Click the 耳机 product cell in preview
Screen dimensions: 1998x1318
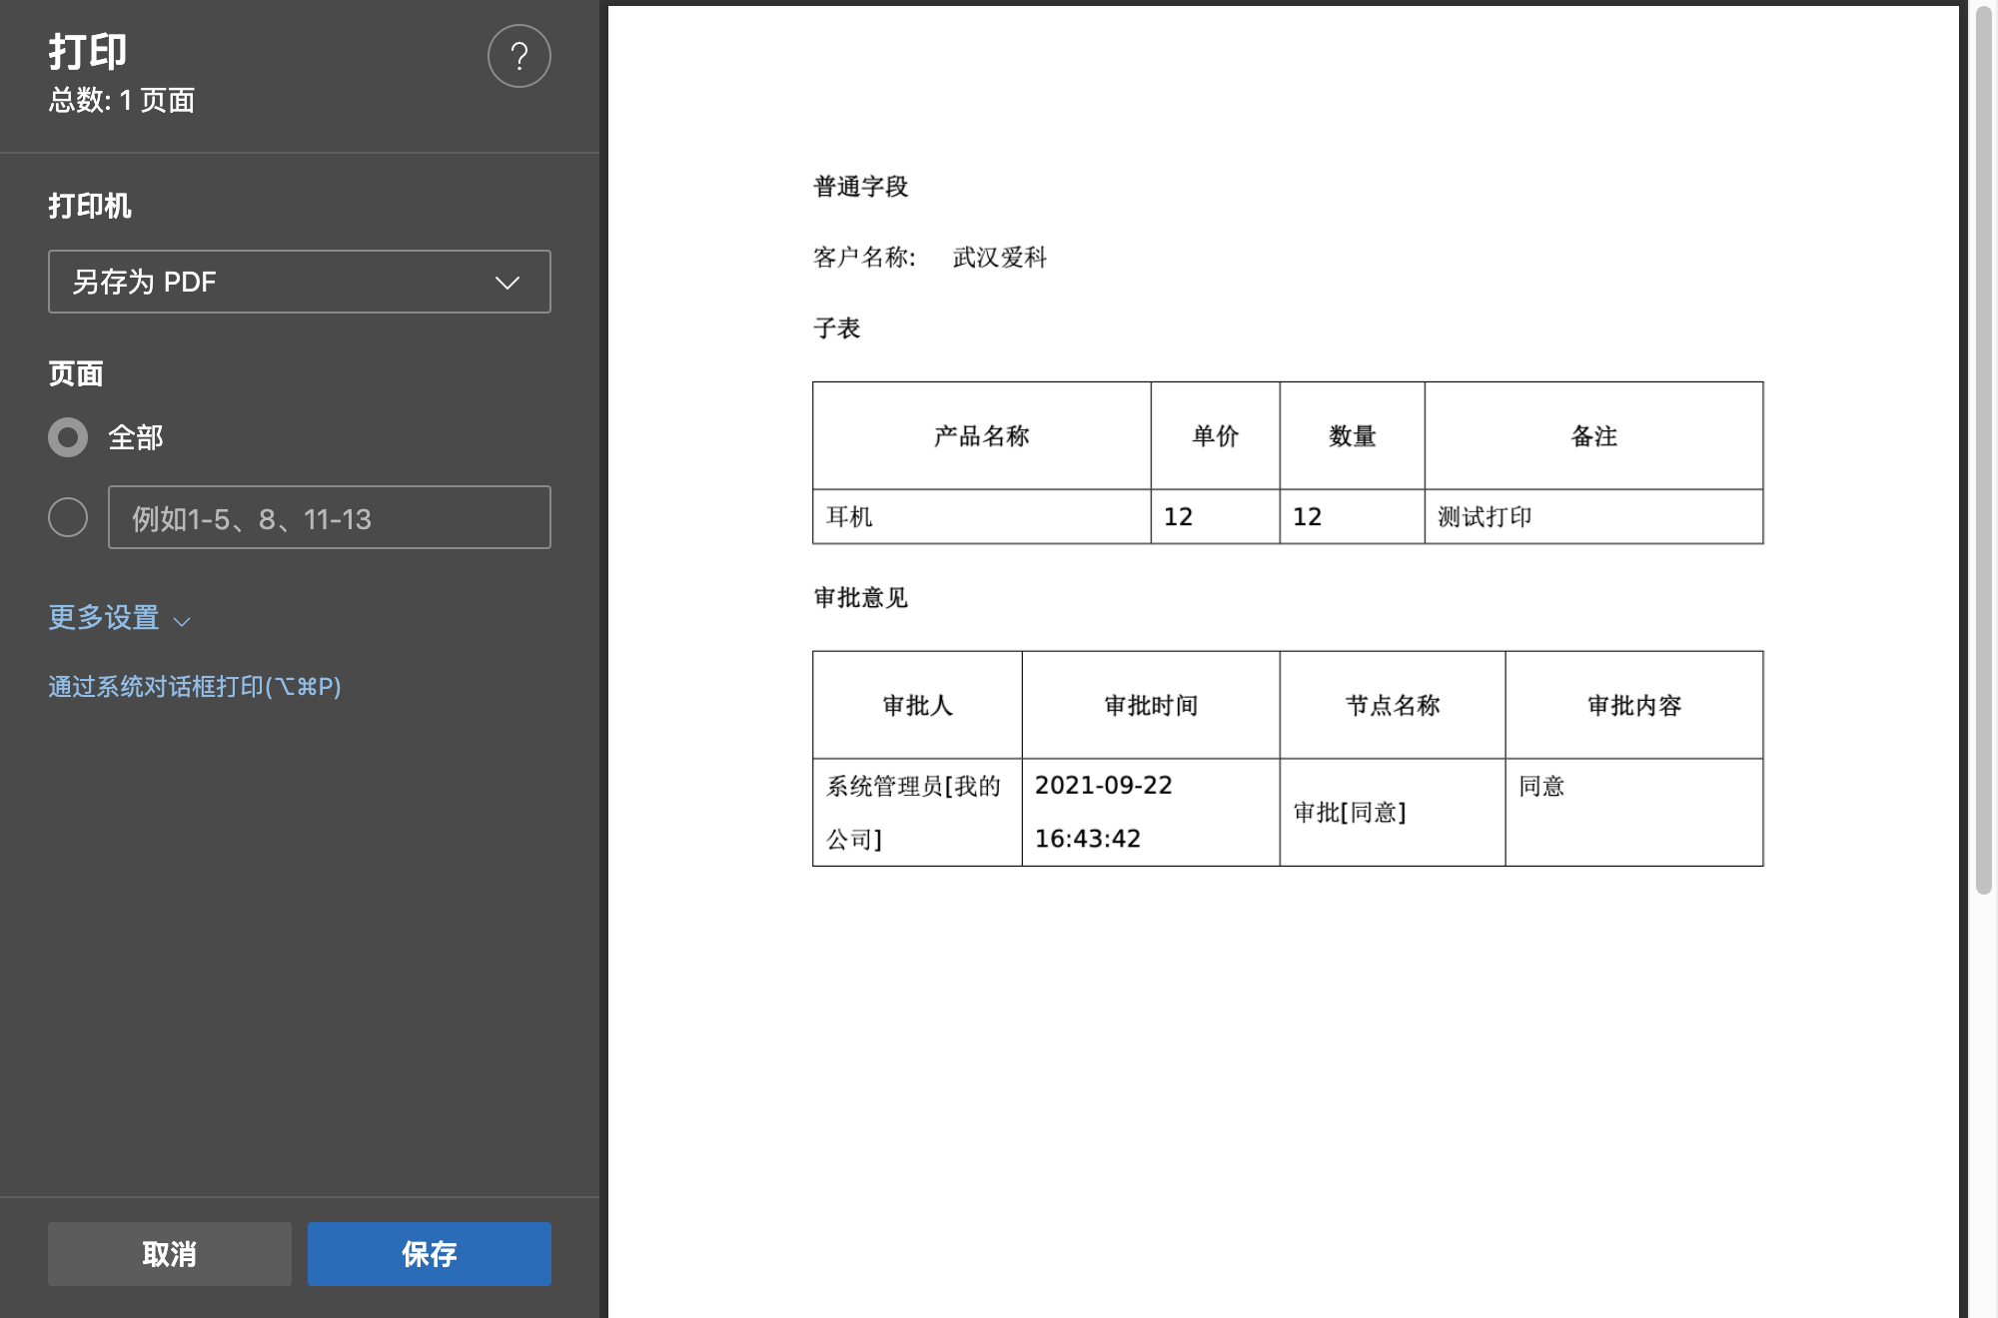[x=849, y=517]
